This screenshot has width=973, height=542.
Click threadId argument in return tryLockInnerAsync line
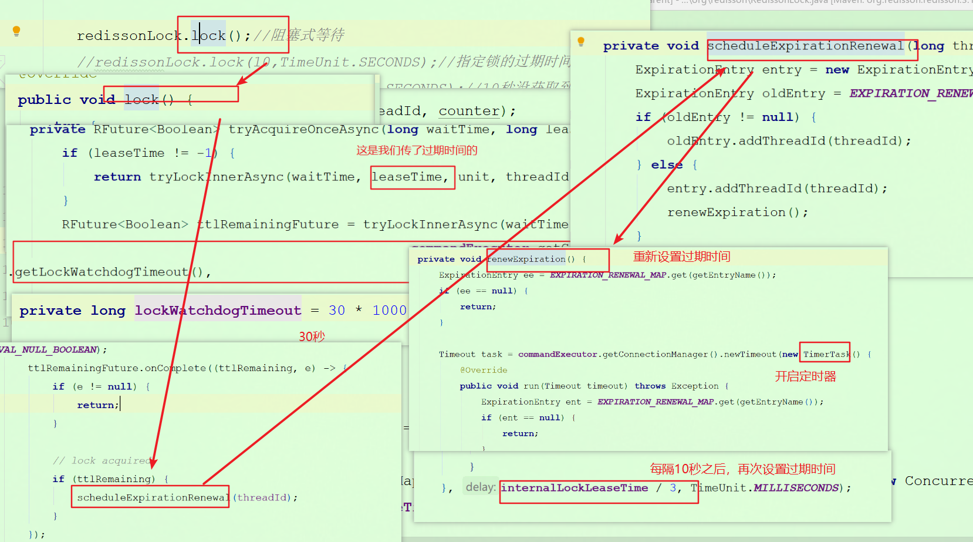click(x=537, y=177)
